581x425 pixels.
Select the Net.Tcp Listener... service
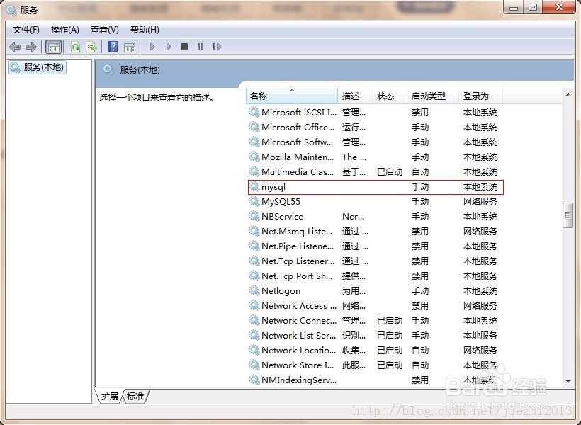pyautogui.click(x=374, y=261)
